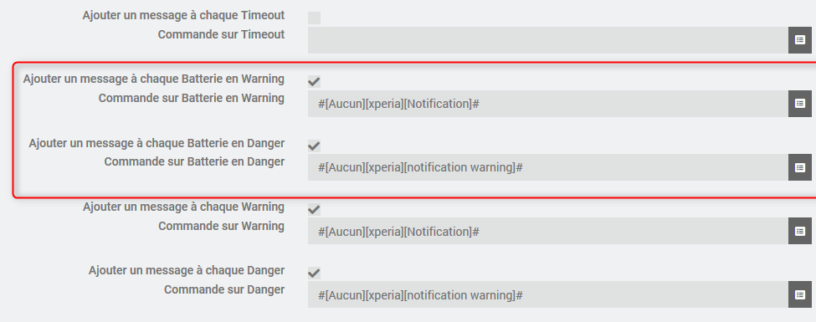Uncheck message on each Batterie en Warning
Image resolution: width=816 pixels, height=322 pixels.
(x=314, y=82)
